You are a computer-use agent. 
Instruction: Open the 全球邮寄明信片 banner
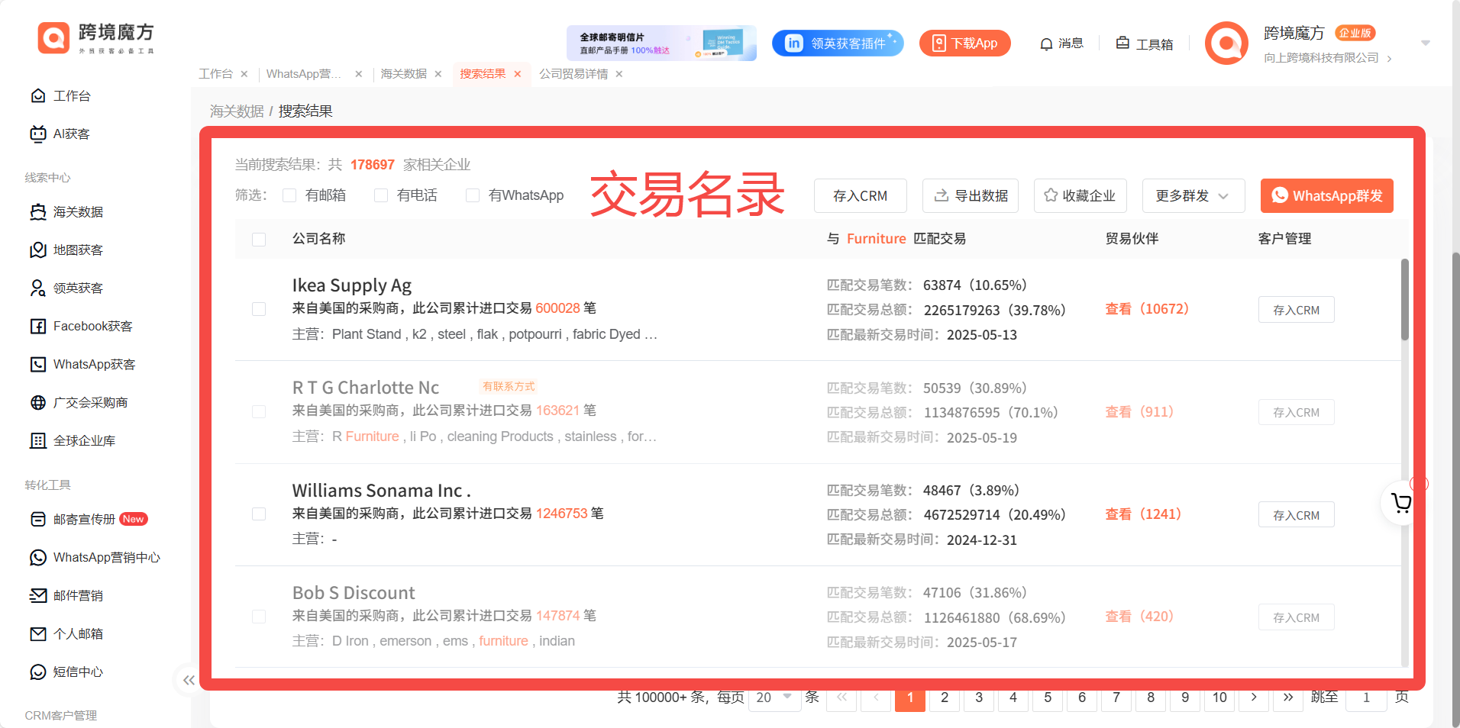pos(661,43)
